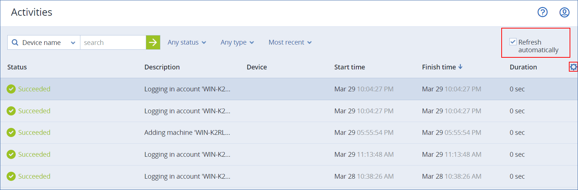Sort by the Status column header
Screen dimensions: 578x190
pyautogui.click(x=17, y=67)
